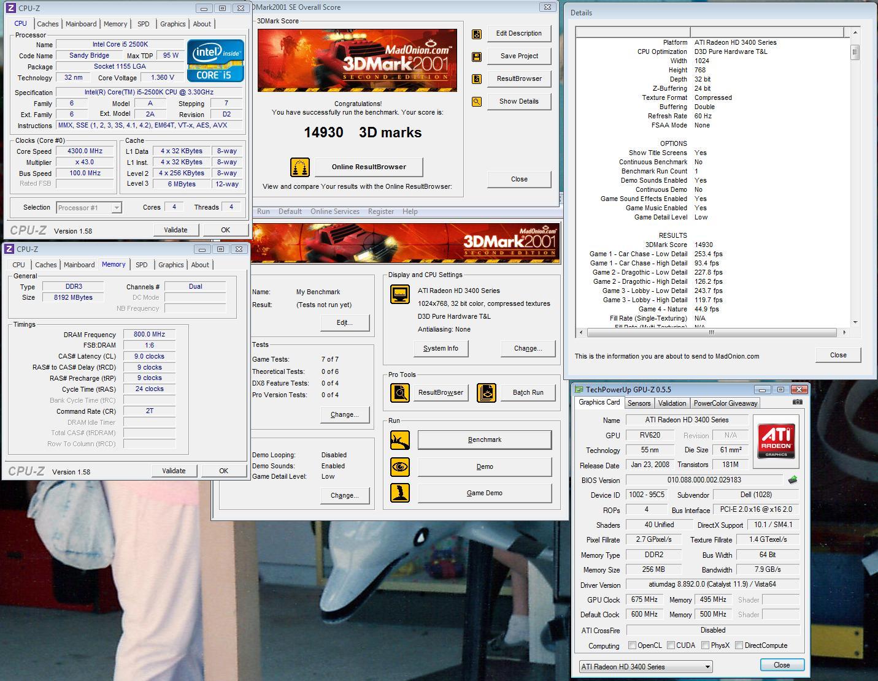Image resolution: width=878 pixels, height=681 pixels.
Task: Click the CPU-Z title bar icon of Memory window
Action: (x=9, y=249)
